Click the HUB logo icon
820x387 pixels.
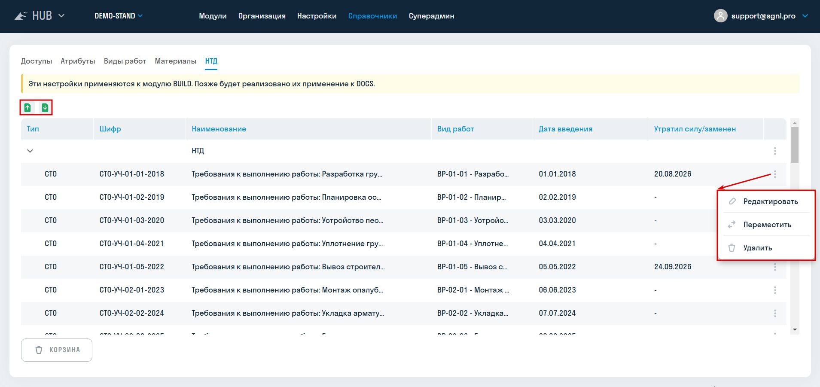(x=21, y=16)
